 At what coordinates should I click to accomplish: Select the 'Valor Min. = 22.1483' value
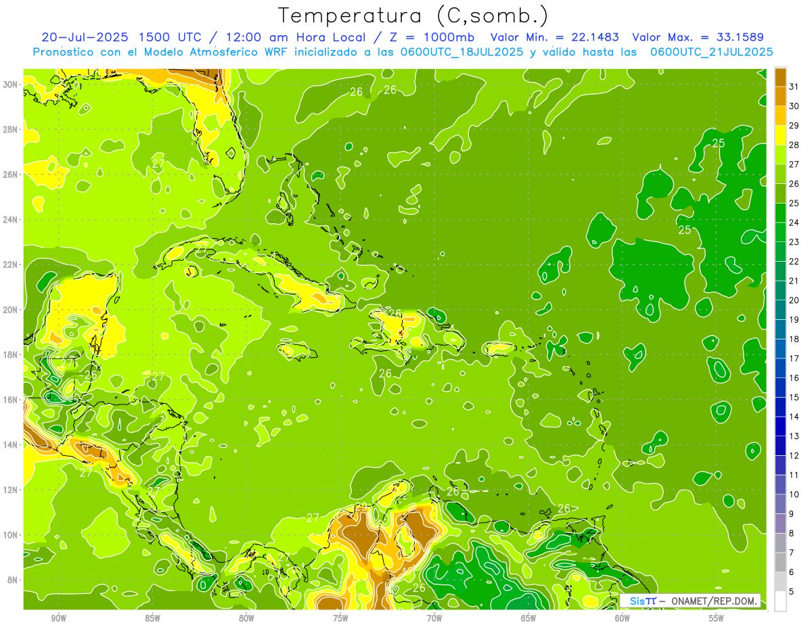[x=554, y=37]
